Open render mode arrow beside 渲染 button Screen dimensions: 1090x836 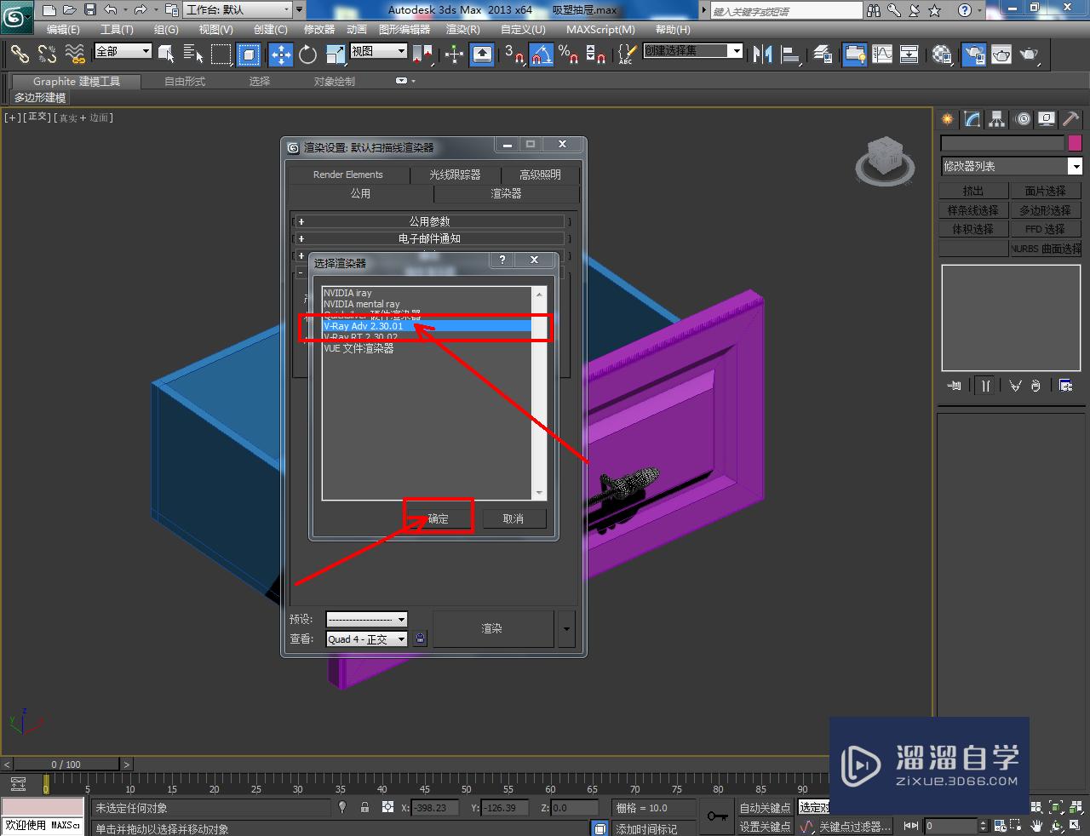pyautogui.click(x=566, y=628)
